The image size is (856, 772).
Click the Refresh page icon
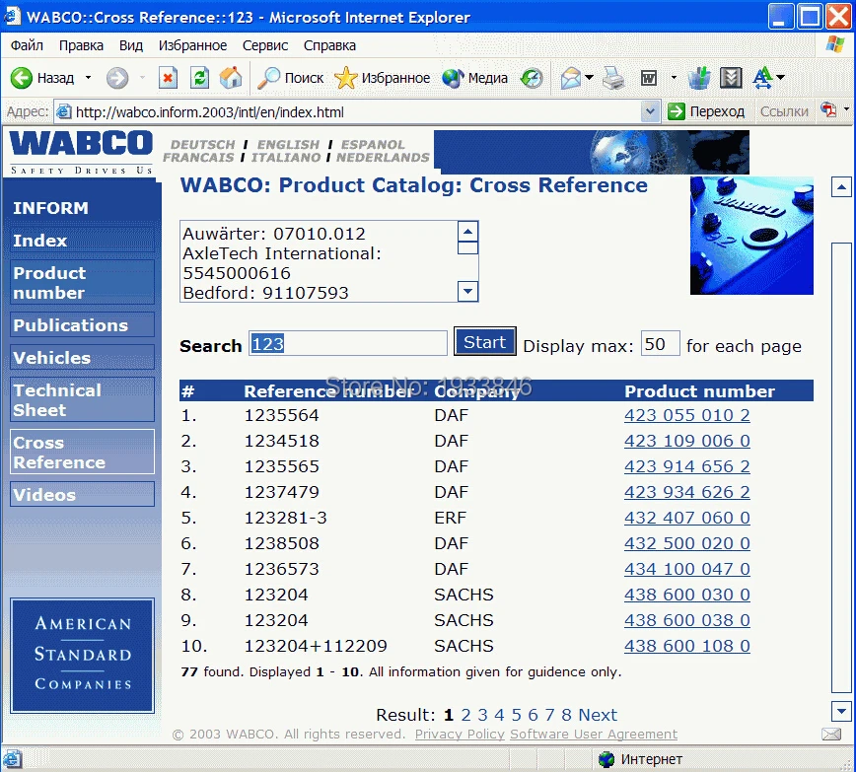click(x=200, y=78)
